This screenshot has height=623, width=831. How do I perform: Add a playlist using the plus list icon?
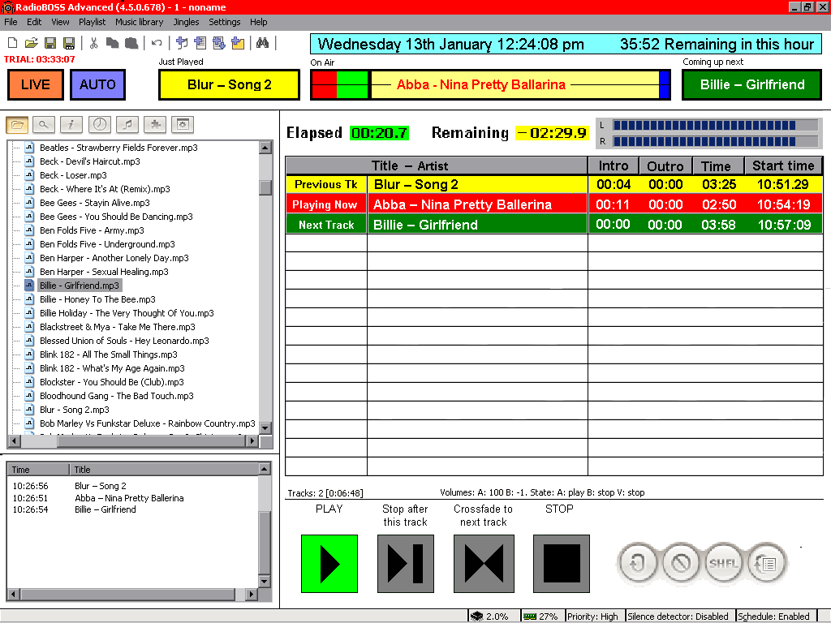tap(200, 43)
